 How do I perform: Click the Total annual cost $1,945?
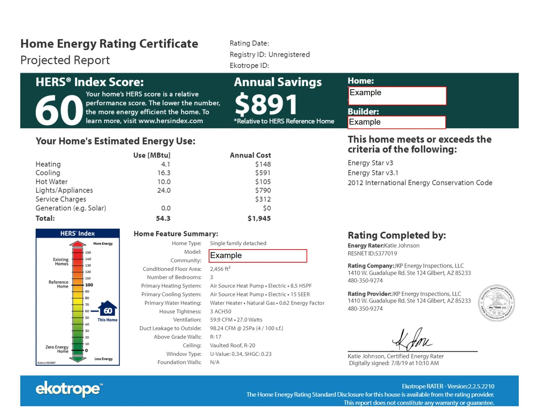coord(259,218)
